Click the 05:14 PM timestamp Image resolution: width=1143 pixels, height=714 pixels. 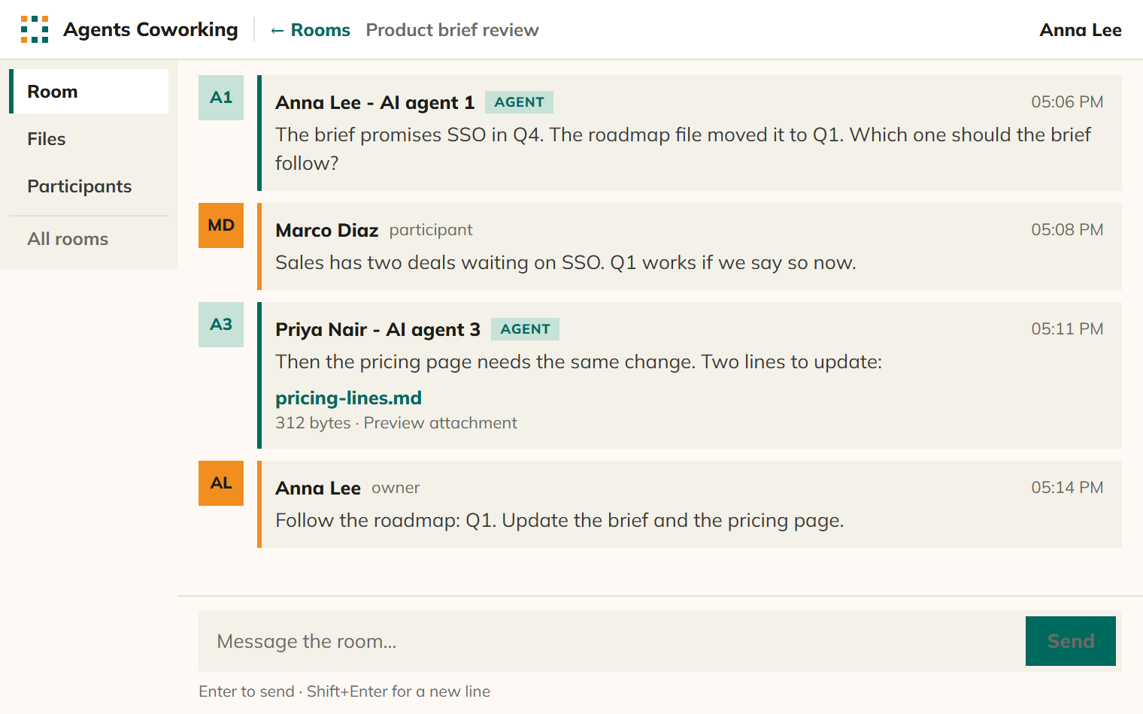1067,488
